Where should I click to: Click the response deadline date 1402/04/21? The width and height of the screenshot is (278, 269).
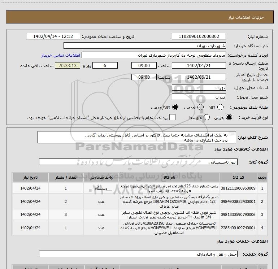[x=199, y=65]
